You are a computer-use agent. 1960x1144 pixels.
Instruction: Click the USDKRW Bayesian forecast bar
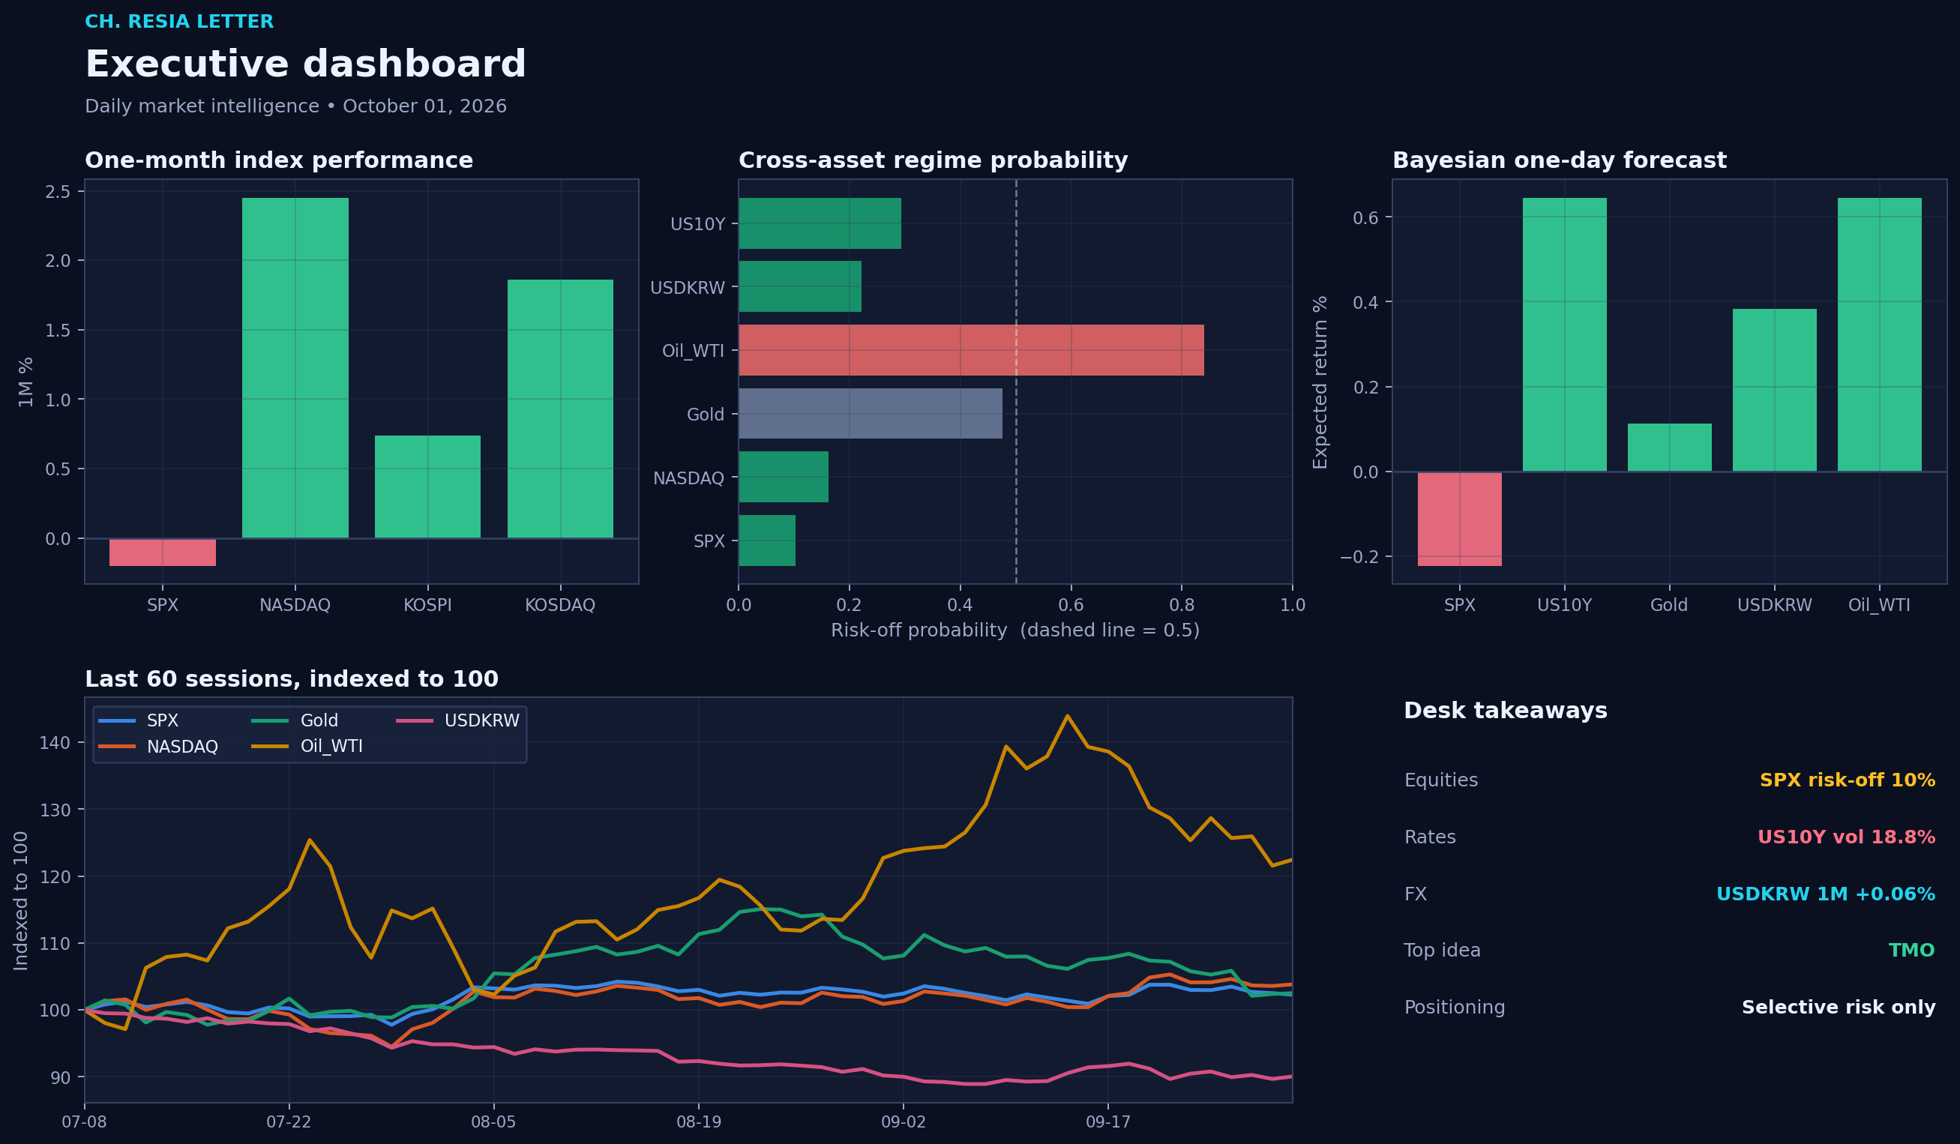point(1775,391)
